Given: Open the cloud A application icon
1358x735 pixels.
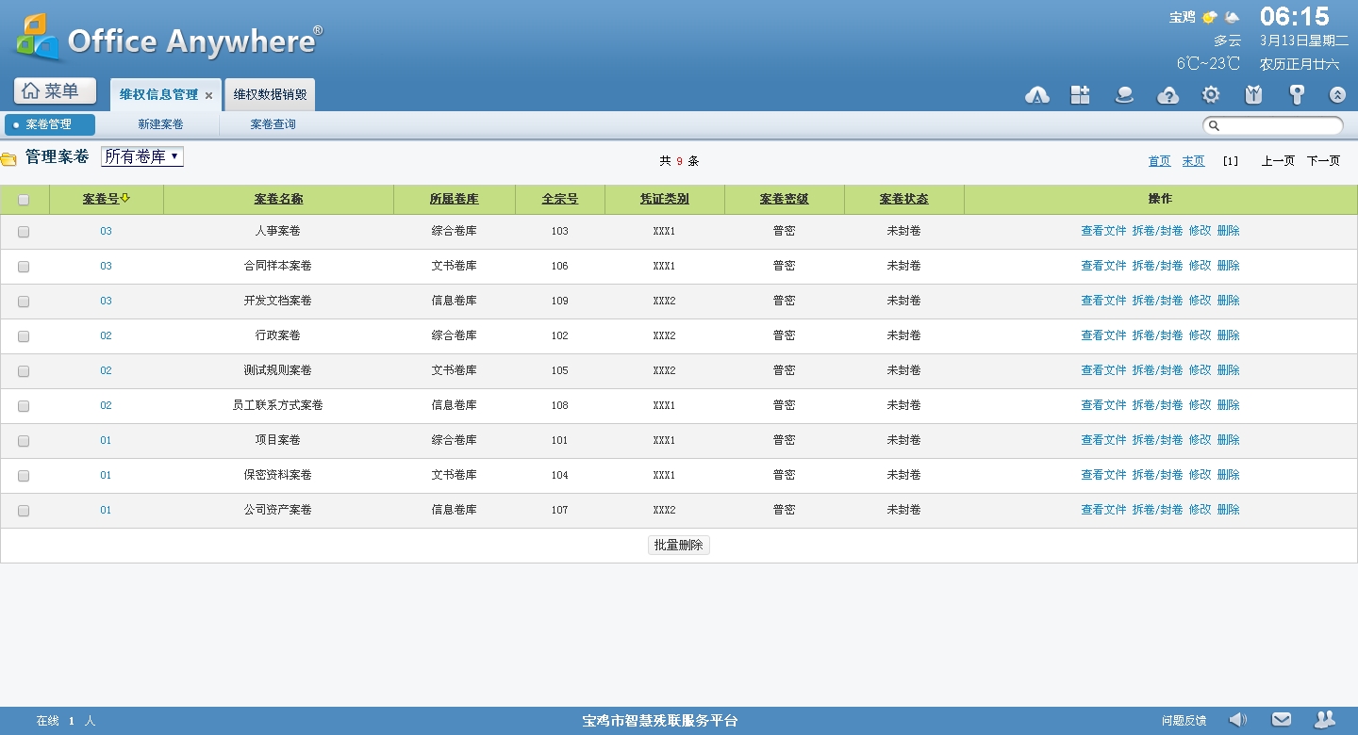Looking at the screenshot, I should 1037,95.
